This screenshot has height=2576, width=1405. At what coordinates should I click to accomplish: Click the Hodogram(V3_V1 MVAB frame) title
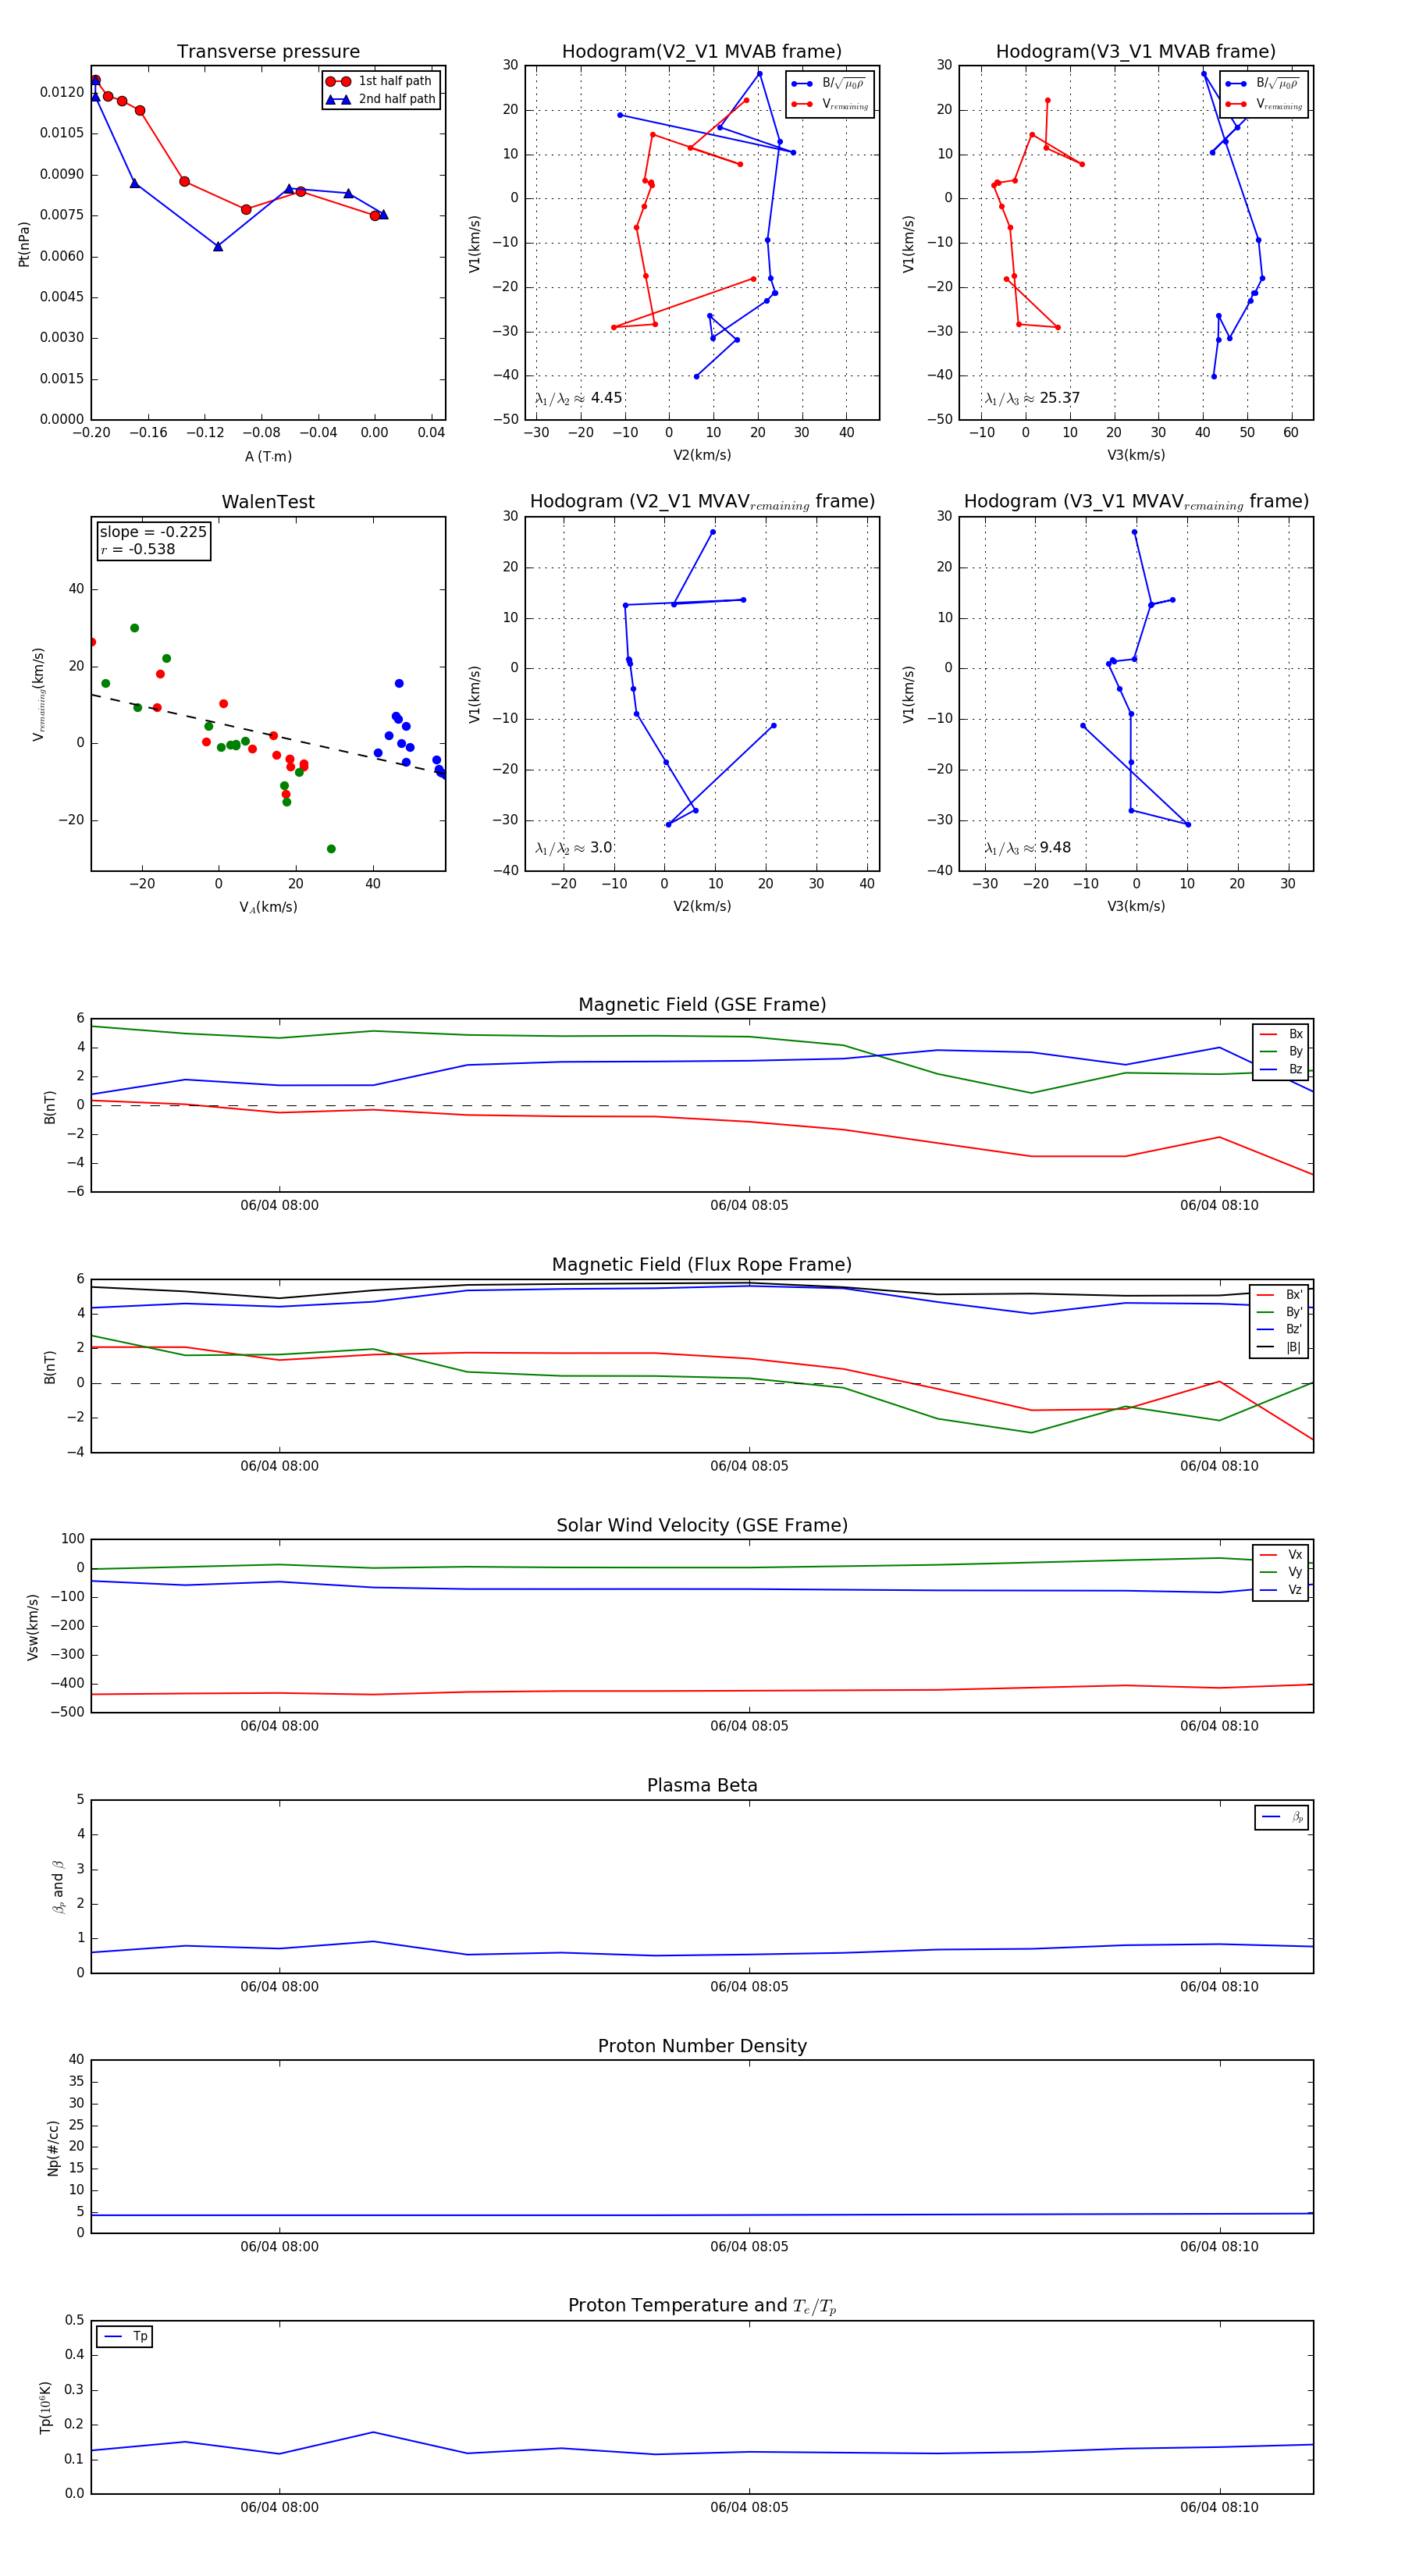coord(1136,52)
